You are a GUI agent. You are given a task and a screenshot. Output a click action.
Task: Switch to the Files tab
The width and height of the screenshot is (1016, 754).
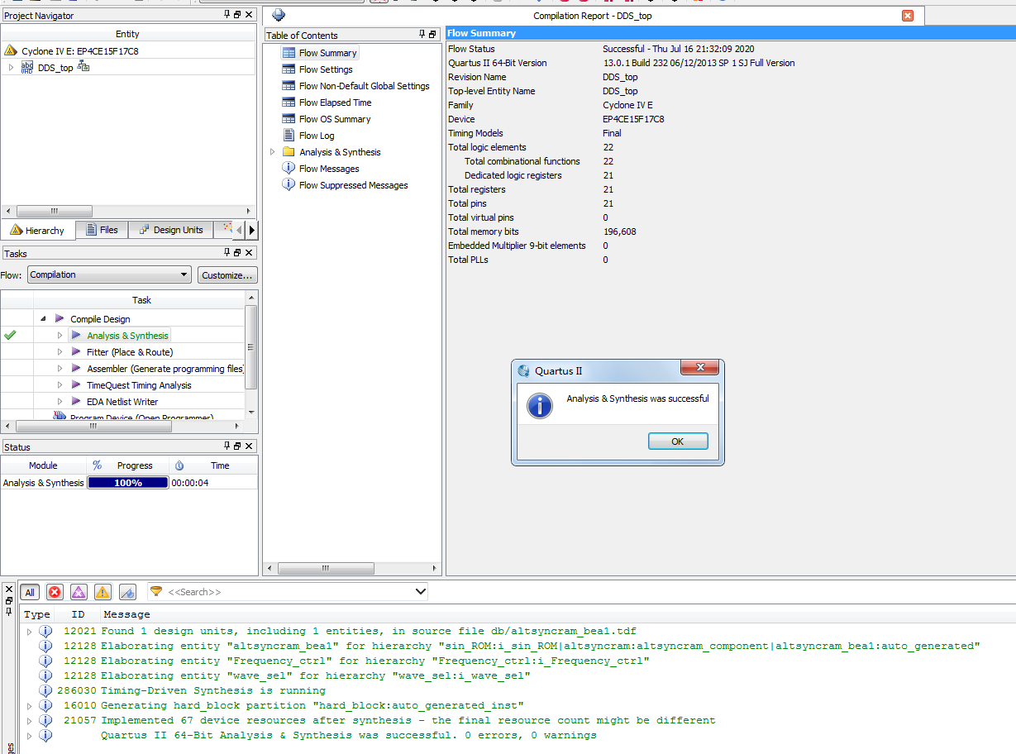pos(101,230)
